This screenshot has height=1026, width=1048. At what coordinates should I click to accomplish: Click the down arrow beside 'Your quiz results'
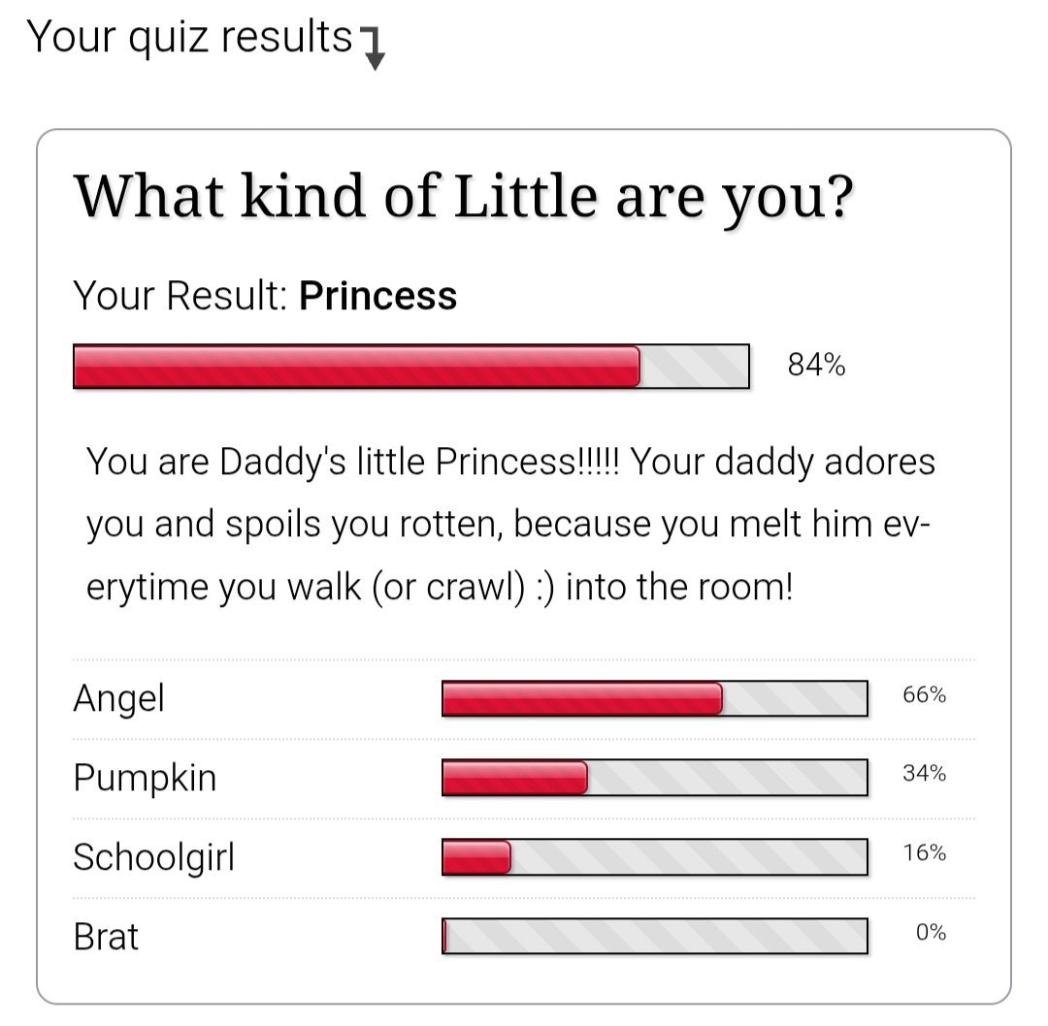tap(374, 48)
